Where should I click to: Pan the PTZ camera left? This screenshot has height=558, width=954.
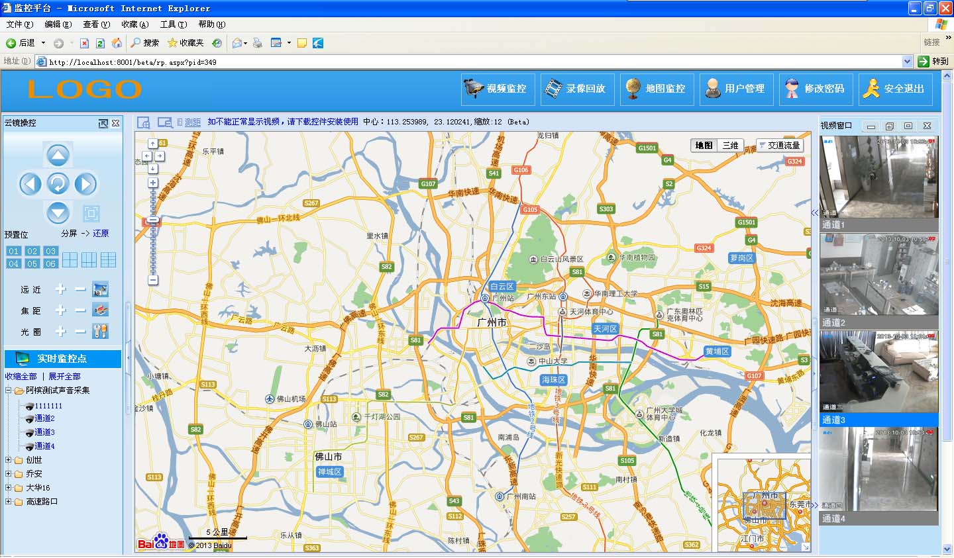[x=30, y=184]
